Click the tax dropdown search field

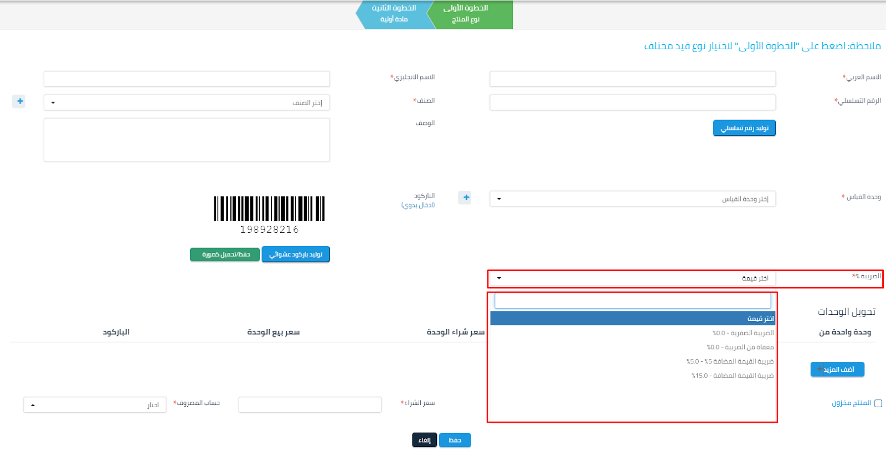point(632,301)
